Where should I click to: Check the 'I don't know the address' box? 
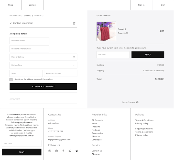[x=11, y=80]
